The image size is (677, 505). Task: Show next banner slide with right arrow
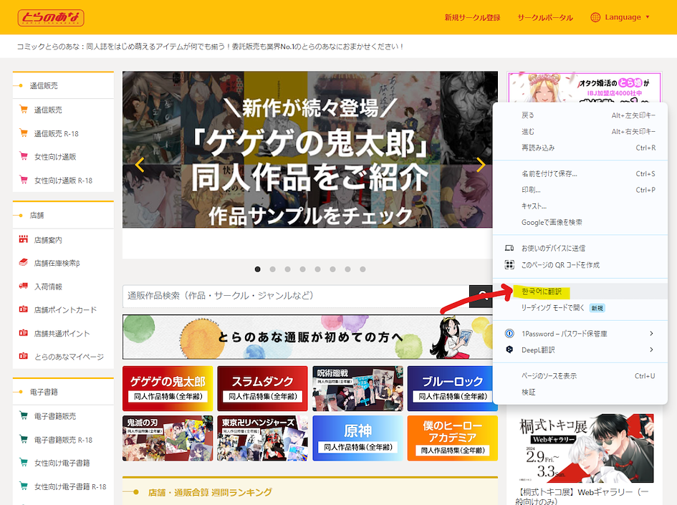(x=481, y=165)
